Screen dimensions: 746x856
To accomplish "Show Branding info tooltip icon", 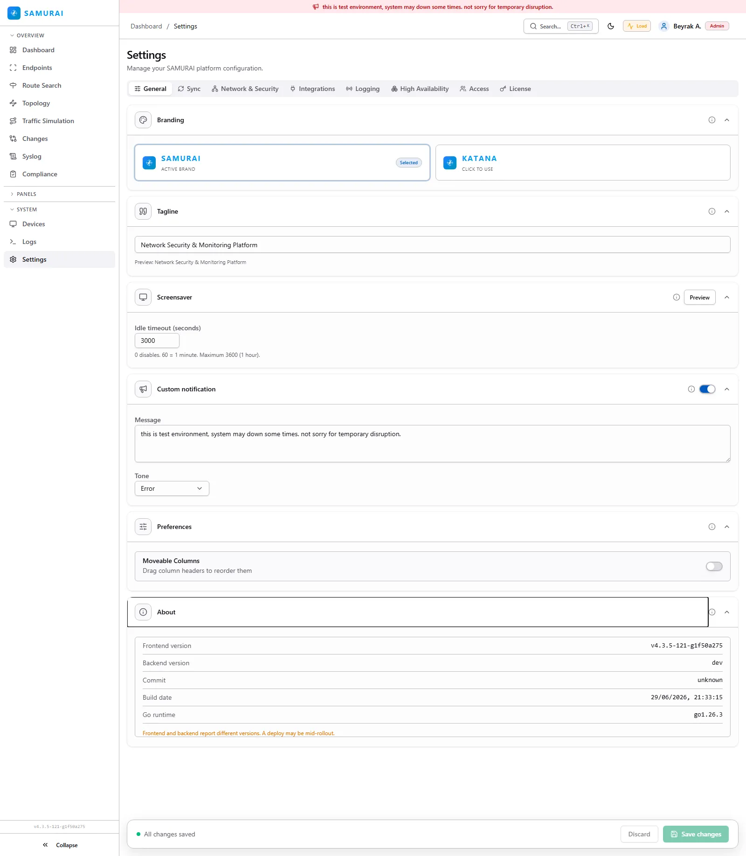I will (712, 120).
